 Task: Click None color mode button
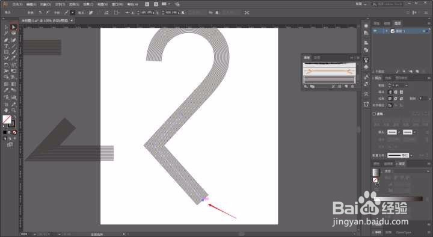coord(14,132)
